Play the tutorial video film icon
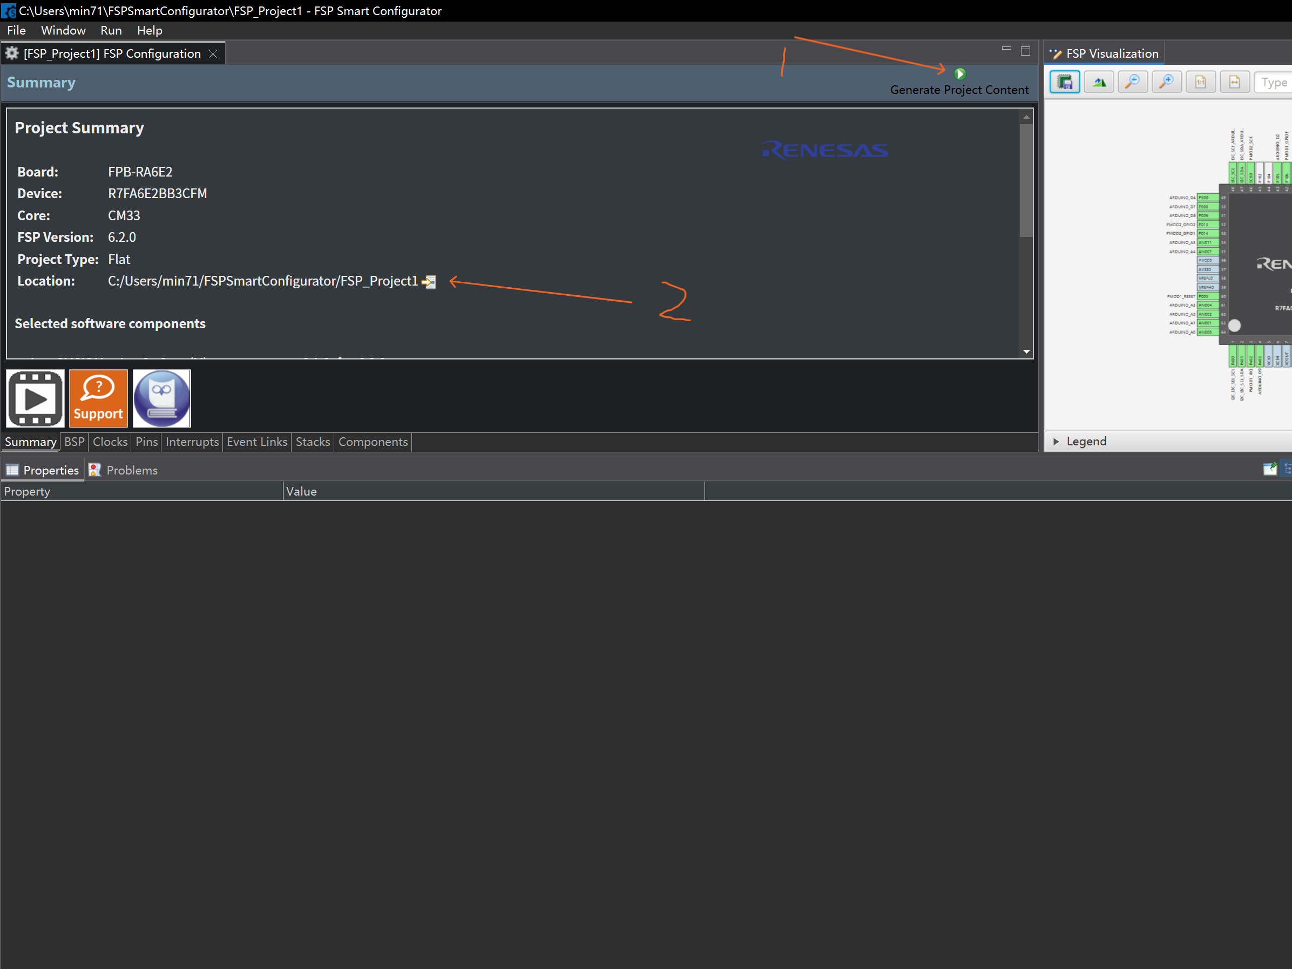 [35, 398]
